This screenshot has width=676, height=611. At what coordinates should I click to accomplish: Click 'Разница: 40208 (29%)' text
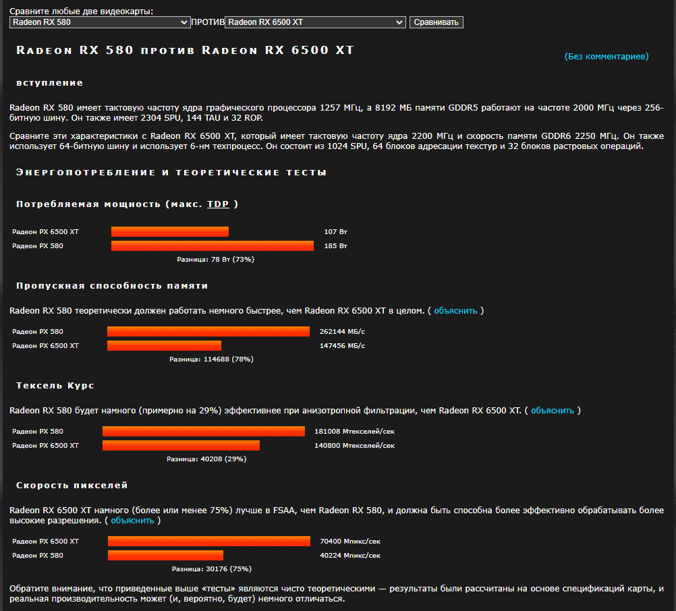click(206, 459)
